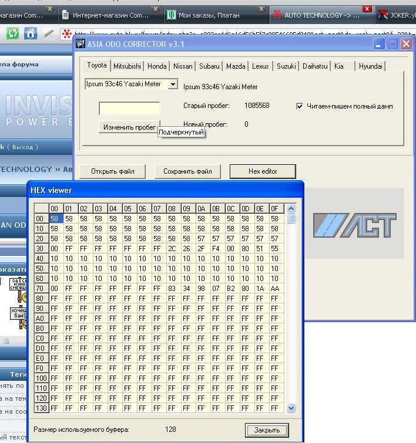Click the column header 0F
The width and height of the screenshot is (416, 443).
277,209
